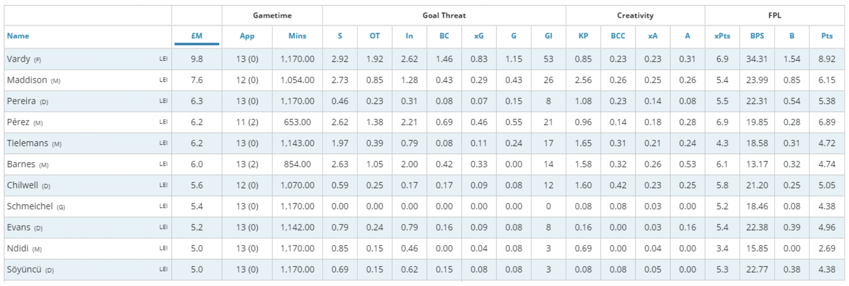Sort table by Name column header
The height and width of the screenshot is (286, 849).
click(18, 36)
